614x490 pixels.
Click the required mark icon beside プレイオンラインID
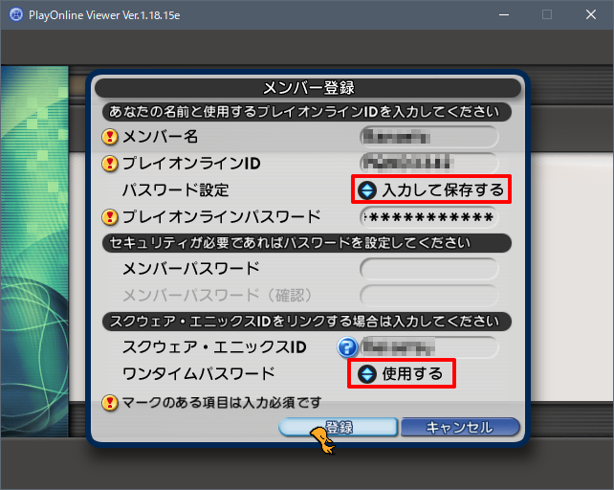[x=110, y=164]
